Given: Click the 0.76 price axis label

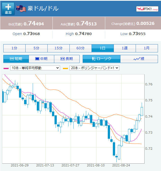Looking at the screenshot, I should [x=149, y=84].
